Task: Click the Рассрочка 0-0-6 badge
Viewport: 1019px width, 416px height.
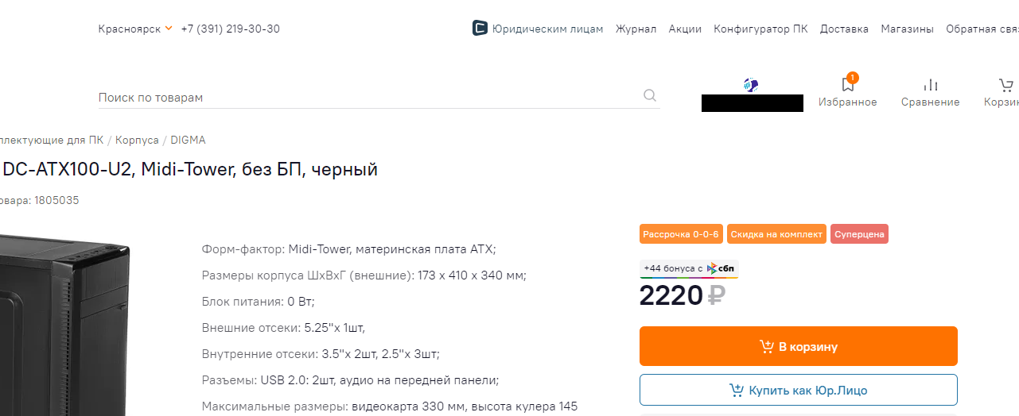Action: (681, 234)
